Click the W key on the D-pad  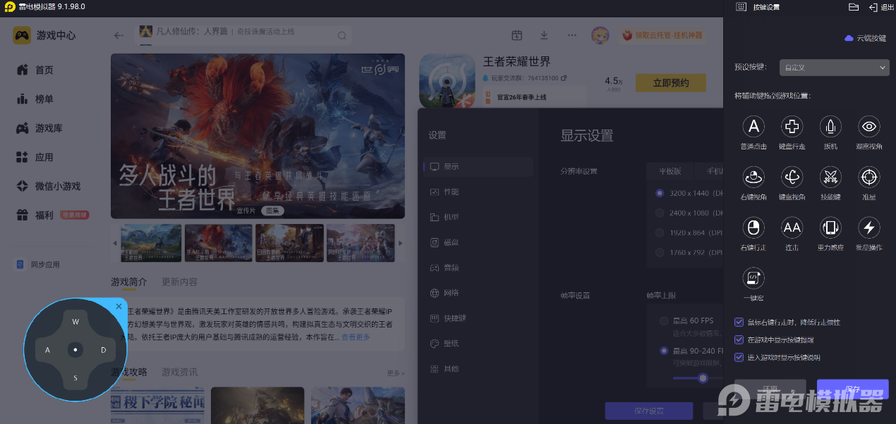tap(75, 323)
